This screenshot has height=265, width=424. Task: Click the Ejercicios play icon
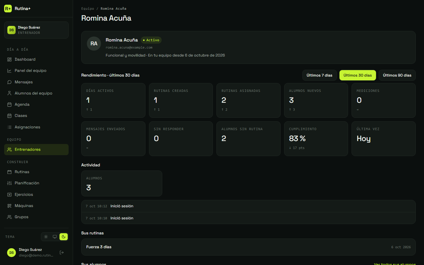tap(9, 195)
